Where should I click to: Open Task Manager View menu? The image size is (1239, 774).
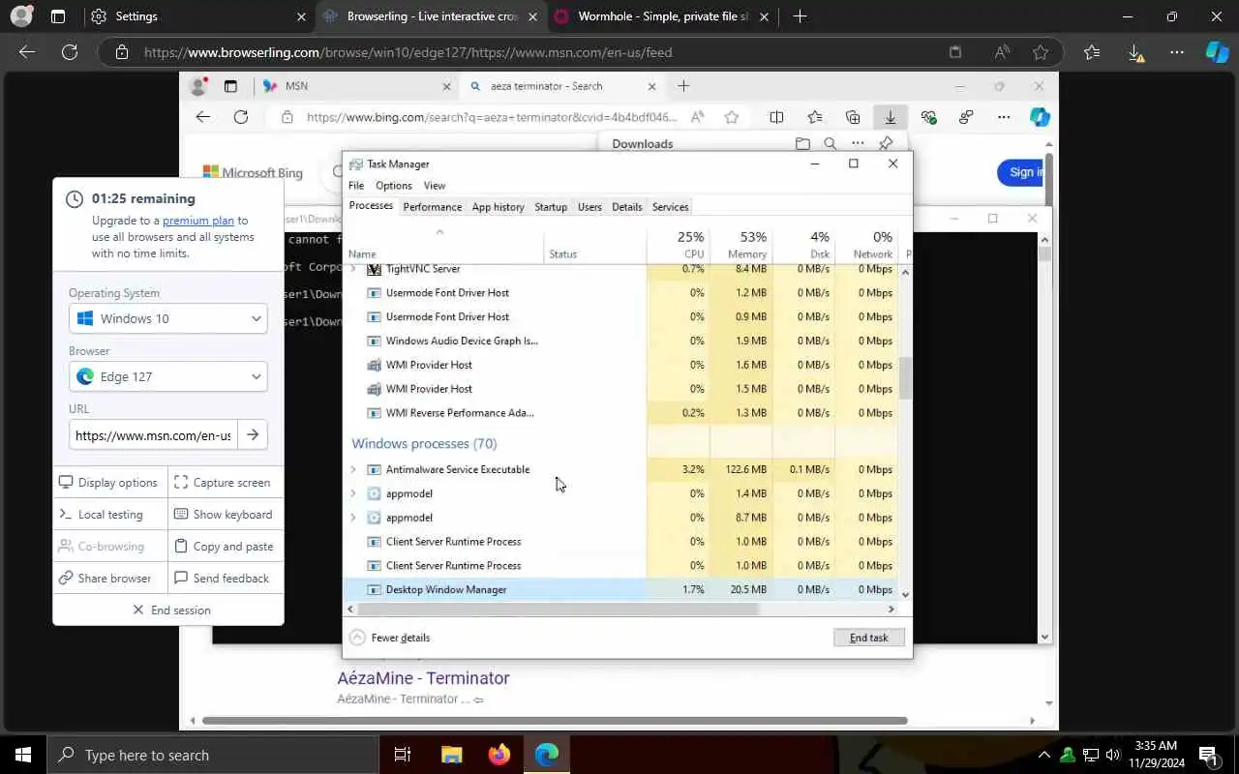pos(435,186)
